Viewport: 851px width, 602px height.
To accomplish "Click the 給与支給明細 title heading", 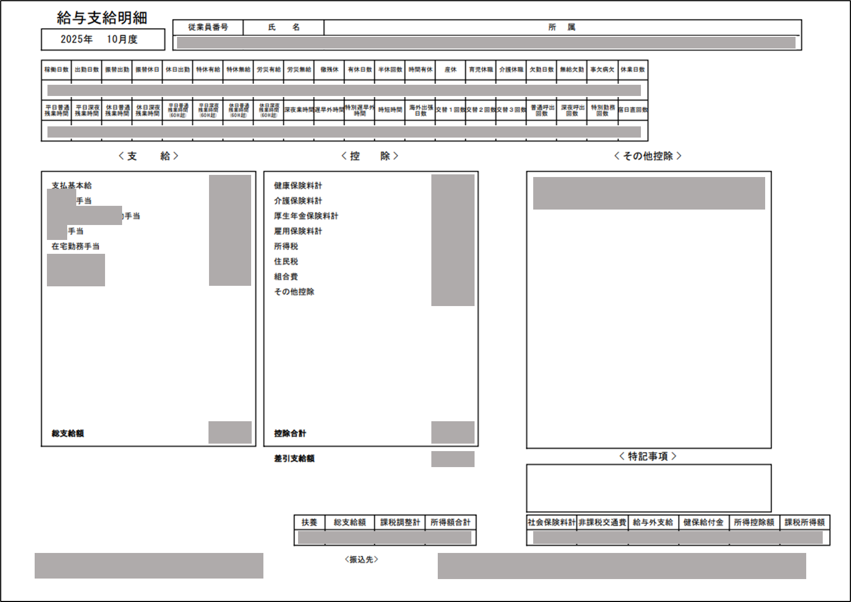I will (x=102, y=18).
